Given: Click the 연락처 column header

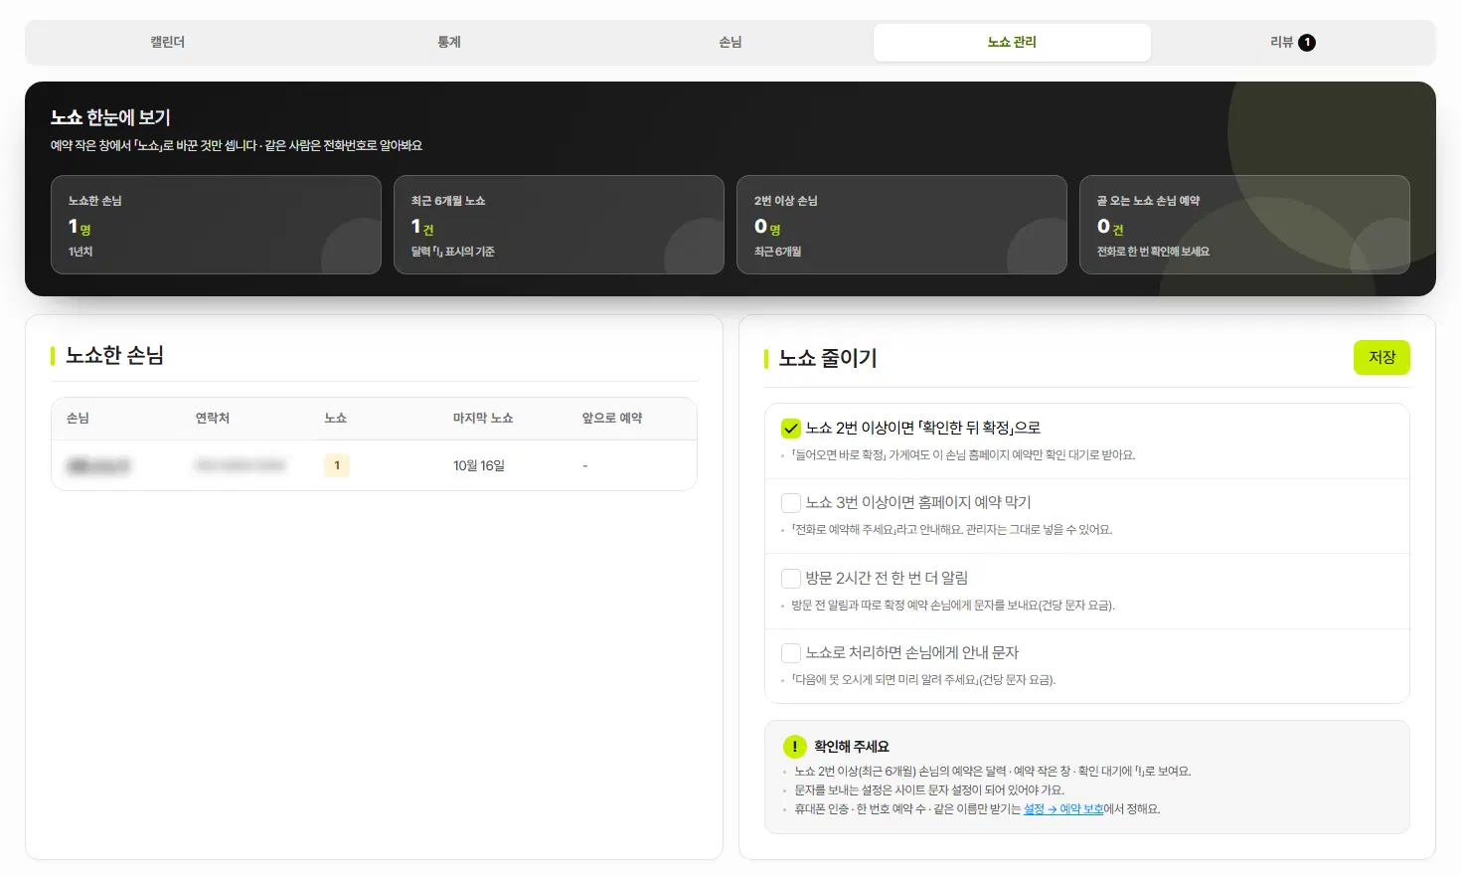Looking at the screenshot, I should click(213, 419).
